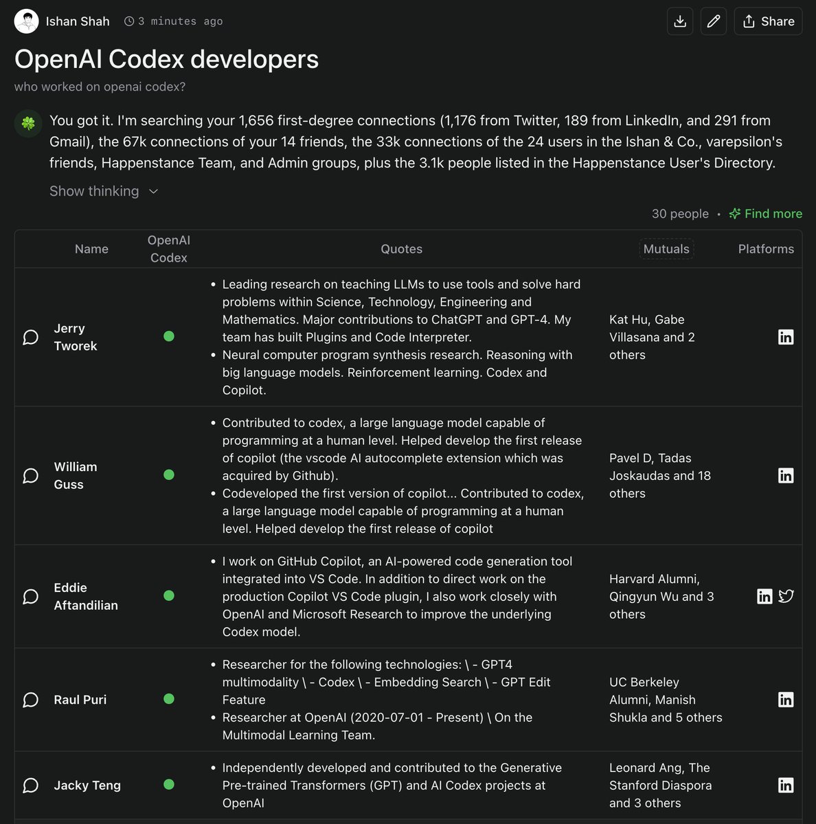The width and height of the screenshot is (816, 824).
Task: Select the name Jacky Teng
Action: (x=87, y=786)
